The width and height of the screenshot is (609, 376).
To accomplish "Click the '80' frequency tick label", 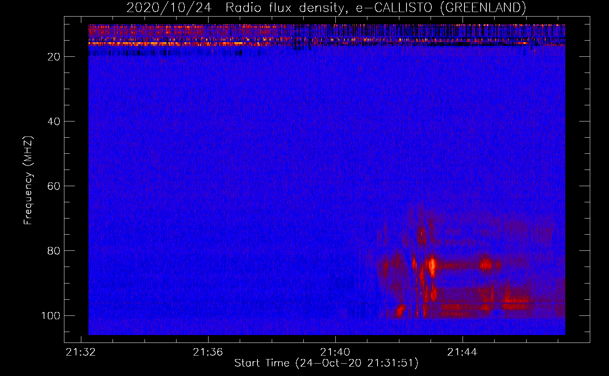I will 54,251.
